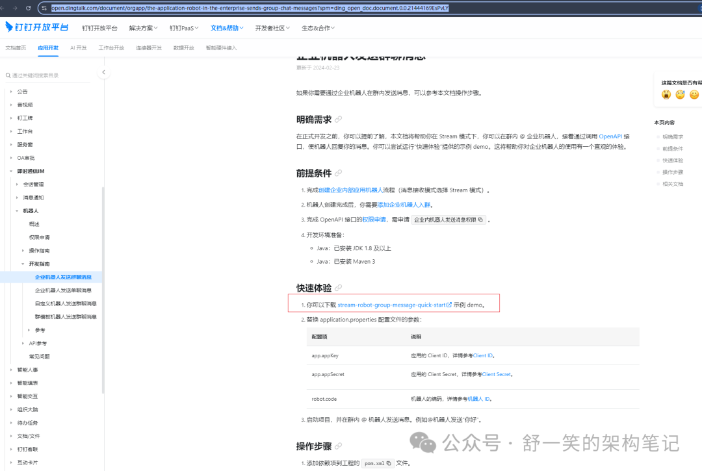Viewport: 702px width, 471px height.
Task: Copy anchor link beside 操作步骤 heading
Action: click(339, 446)
